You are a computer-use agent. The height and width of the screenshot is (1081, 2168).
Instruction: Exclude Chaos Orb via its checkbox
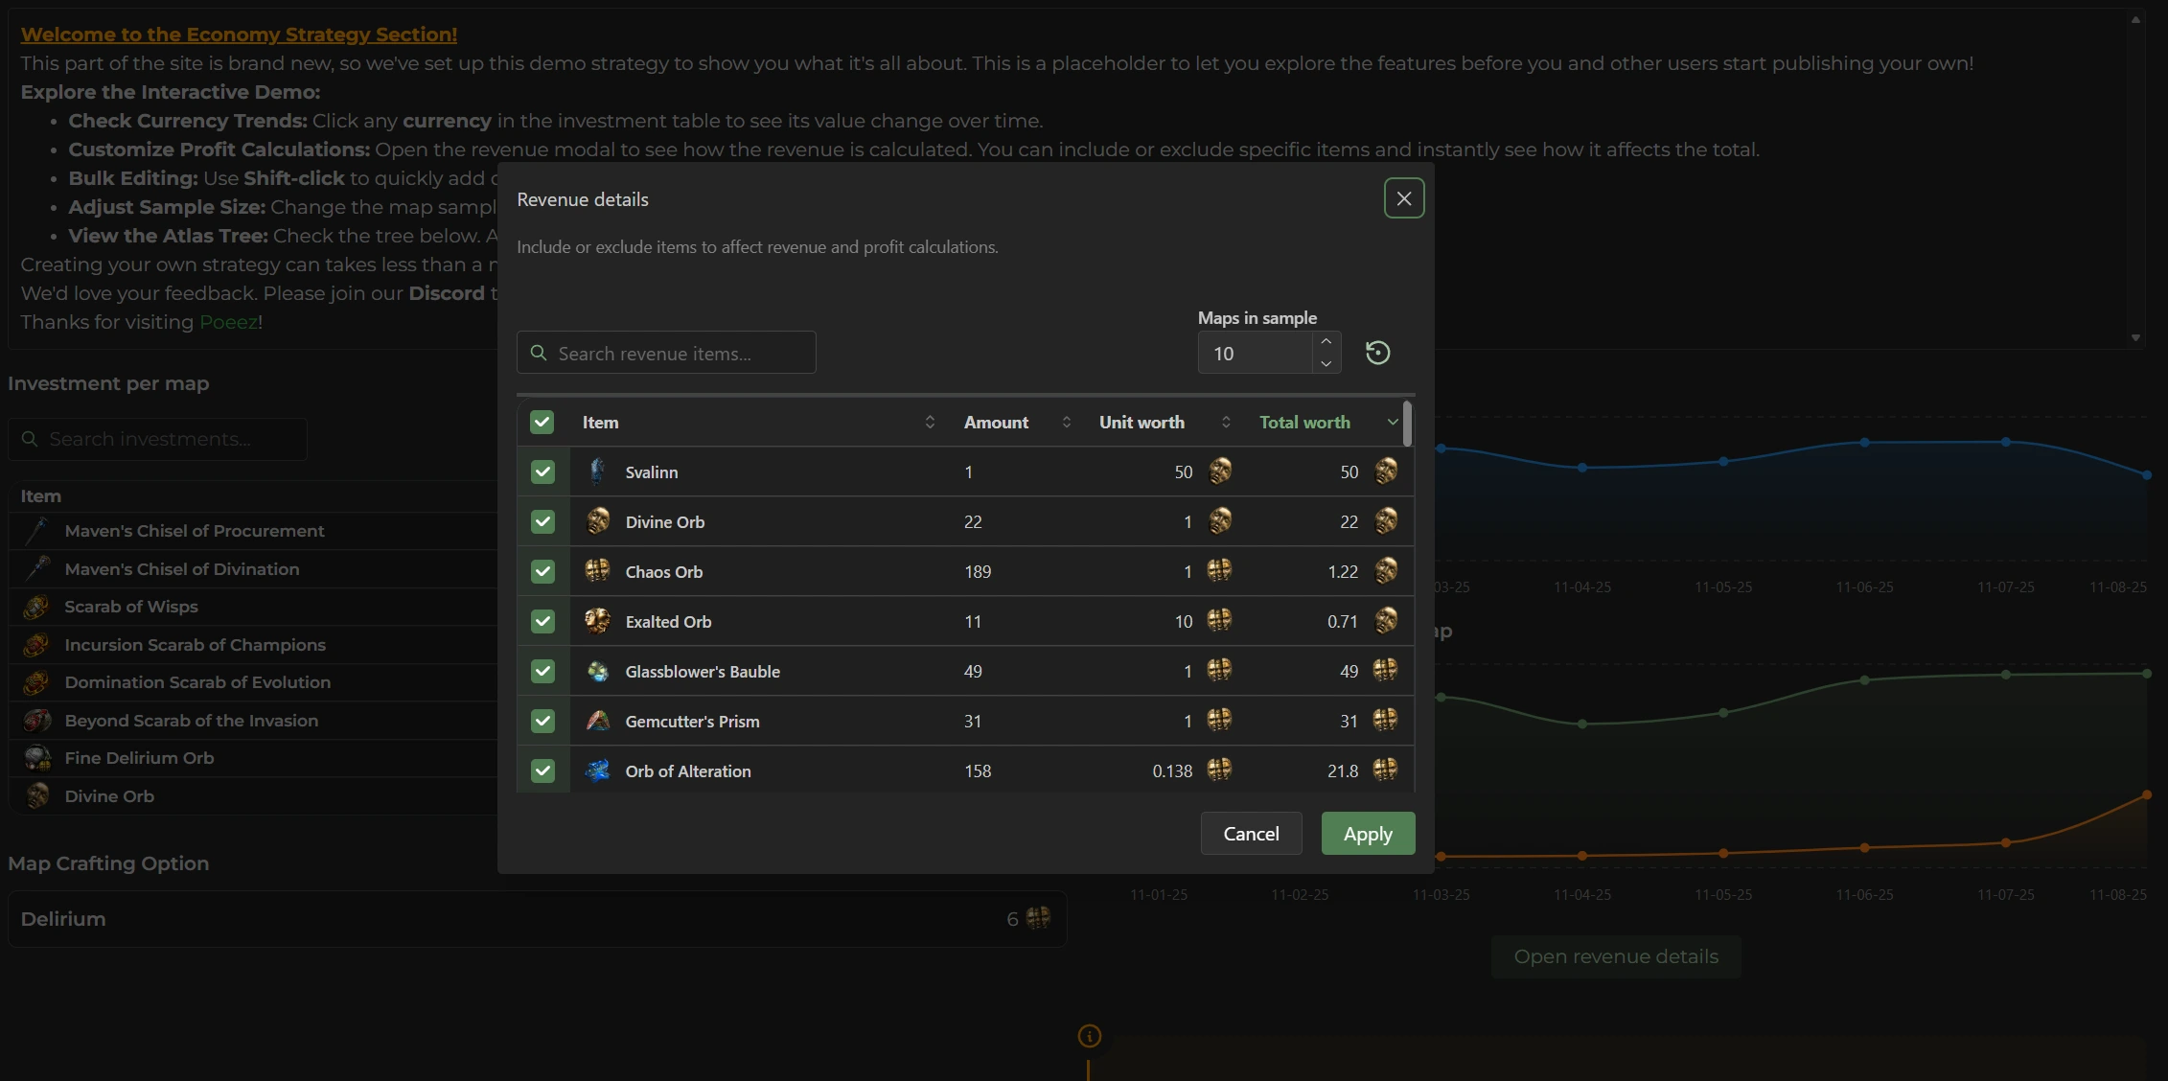coord(542,571)
